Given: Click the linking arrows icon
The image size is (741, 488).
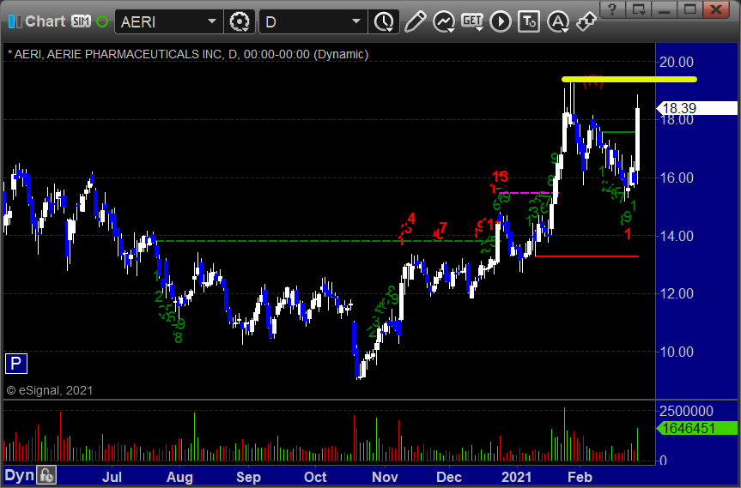Looking at the screenshot, I should point(586,21).
